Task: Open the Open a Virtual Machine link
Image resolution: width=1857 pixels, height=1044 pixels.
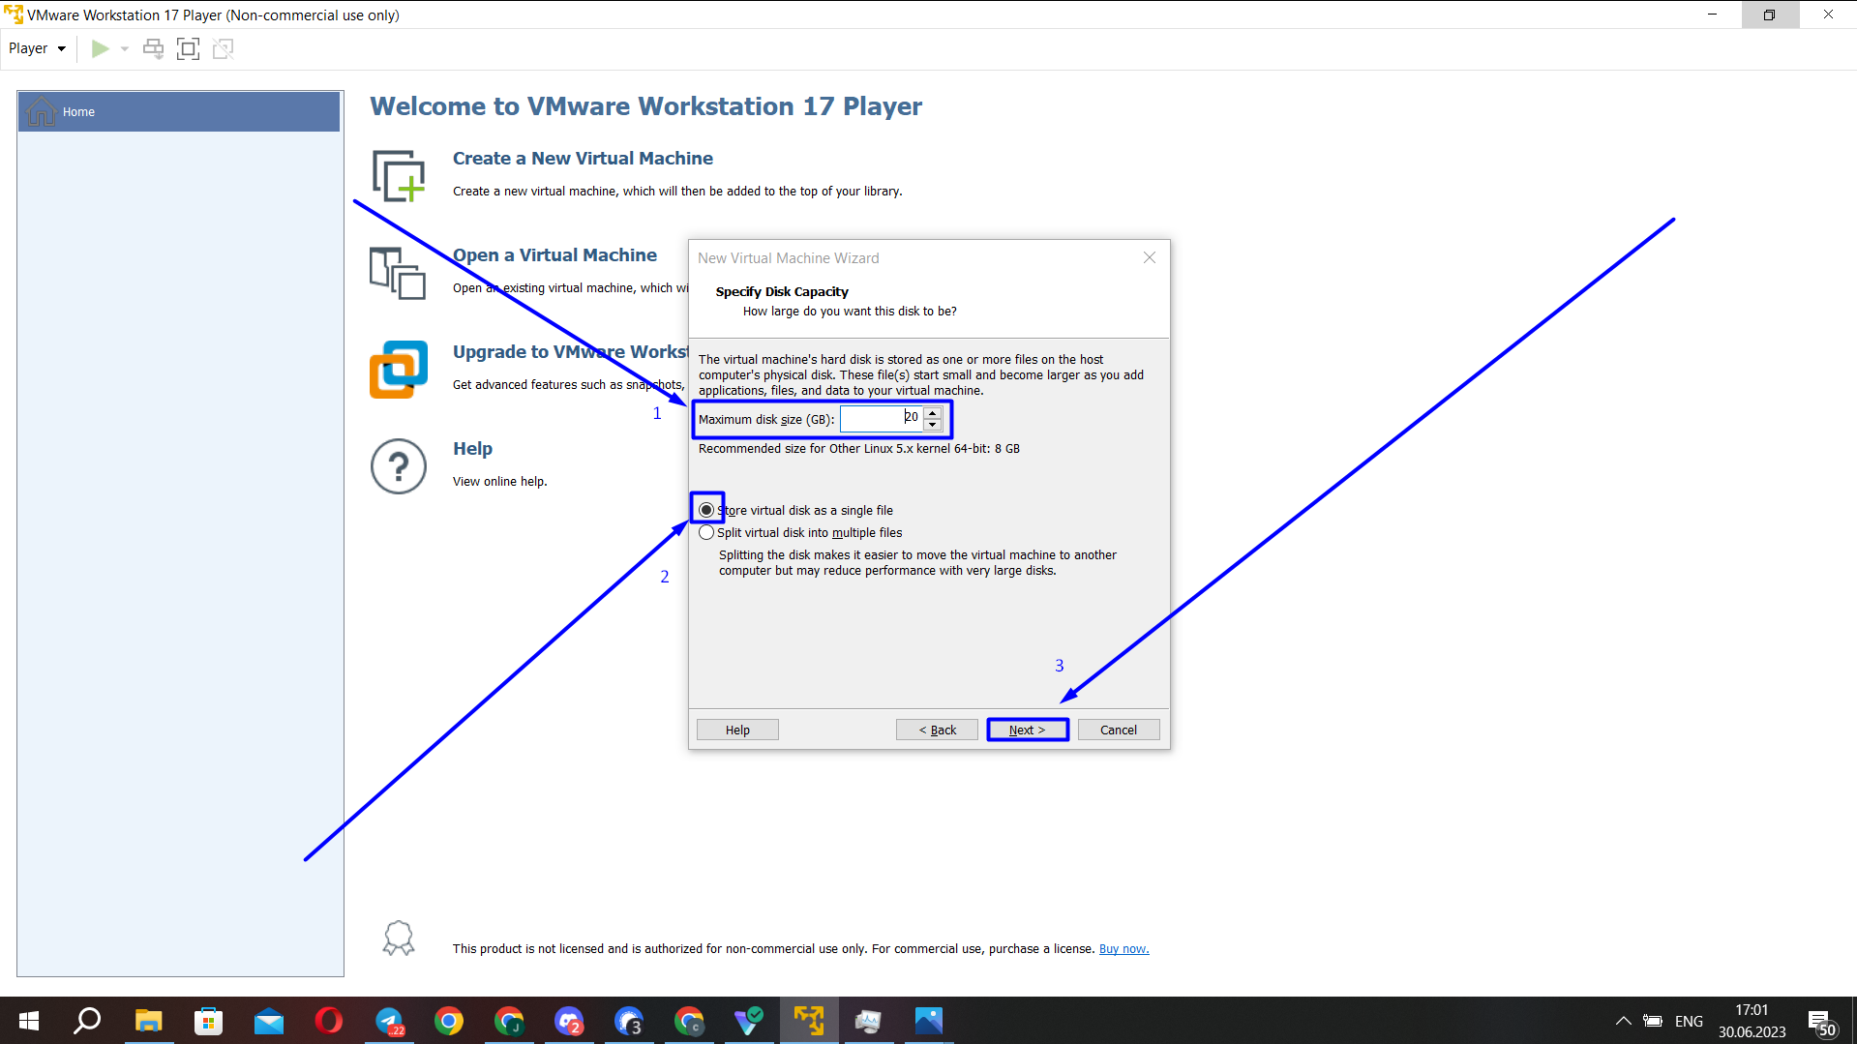Action: pos(554,254)
